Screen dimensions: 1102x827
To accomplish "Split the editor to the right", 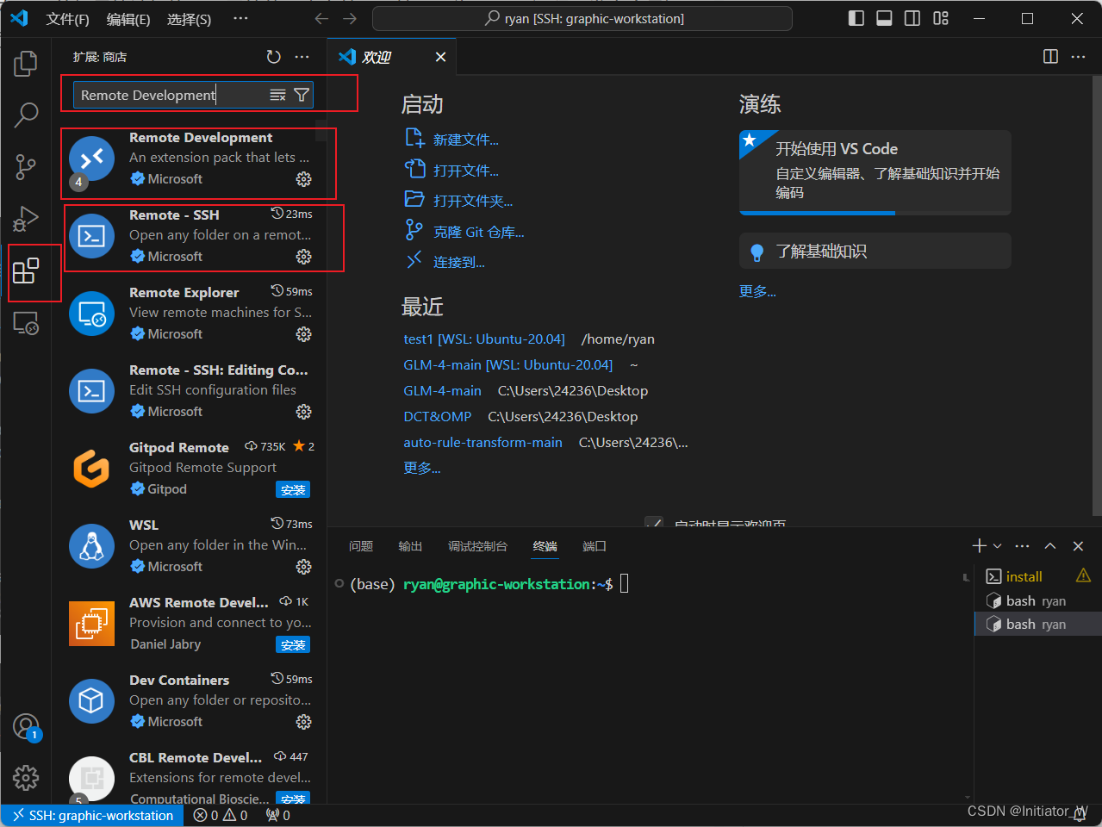I will coord(1050,57).
